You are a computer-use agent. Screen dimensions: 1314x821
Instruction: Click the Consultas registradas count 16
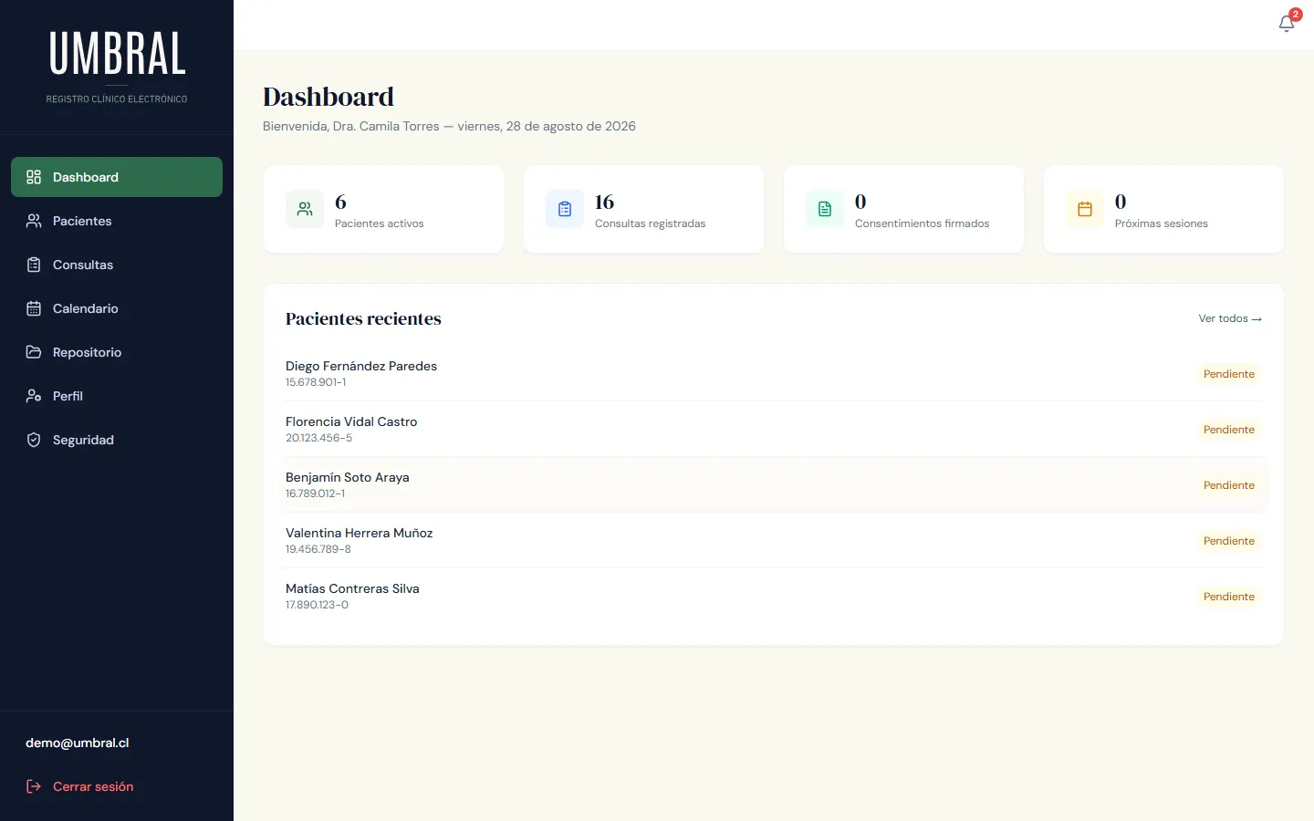604,202
